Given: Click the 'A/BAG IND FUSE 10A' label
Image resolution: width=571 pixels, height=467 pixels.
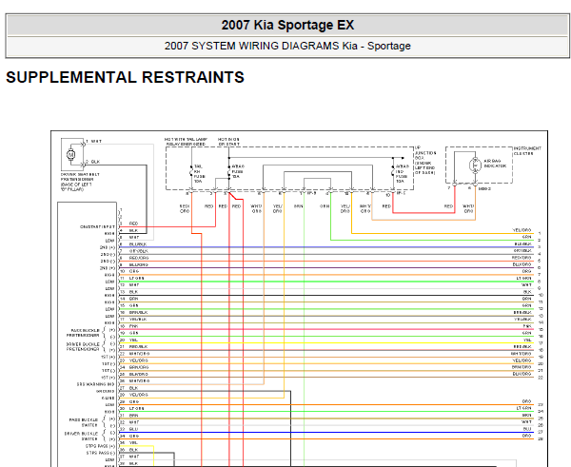Looking at the screenshot, I should click(x=402, y=174).
